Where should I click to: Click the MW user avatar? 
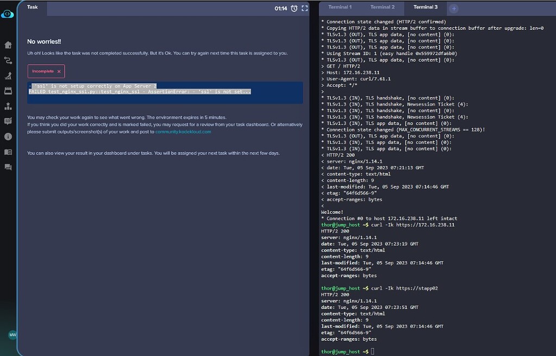click(x=13, y=335)
